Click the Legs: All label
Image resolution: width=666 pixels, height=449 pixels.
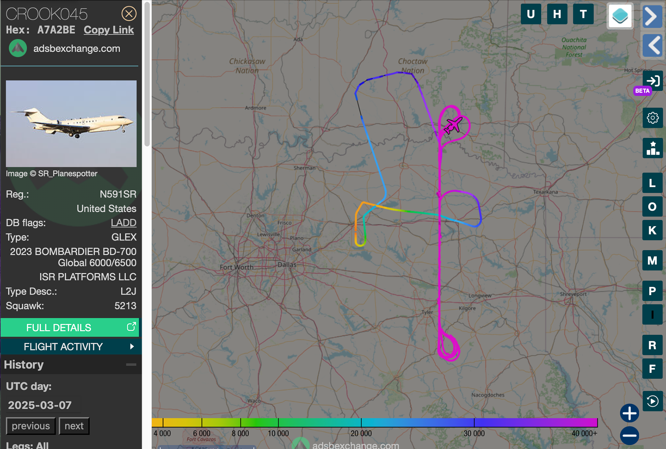point(27,445)
